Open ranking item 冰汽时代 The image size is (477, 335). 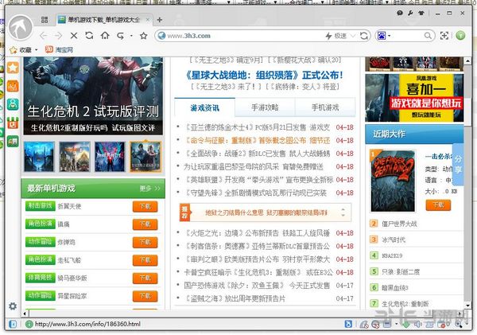pos(394,240)
